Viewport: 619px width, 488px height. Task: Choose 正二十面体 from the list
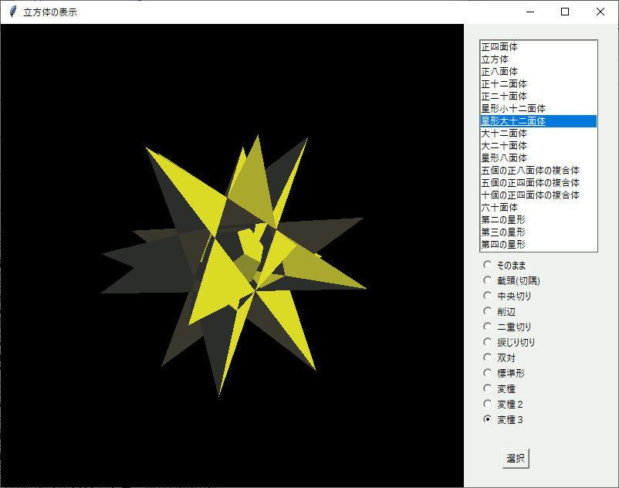pyautogui.click(x=538, y=97)
